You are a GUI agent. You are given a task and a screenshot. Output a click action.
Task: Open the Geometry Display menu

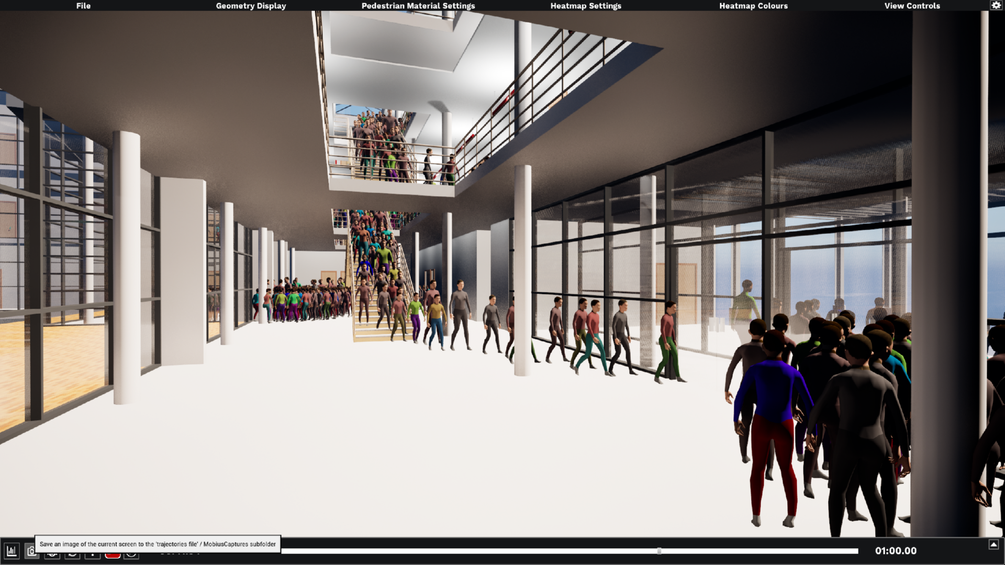[x=251, y=6]
